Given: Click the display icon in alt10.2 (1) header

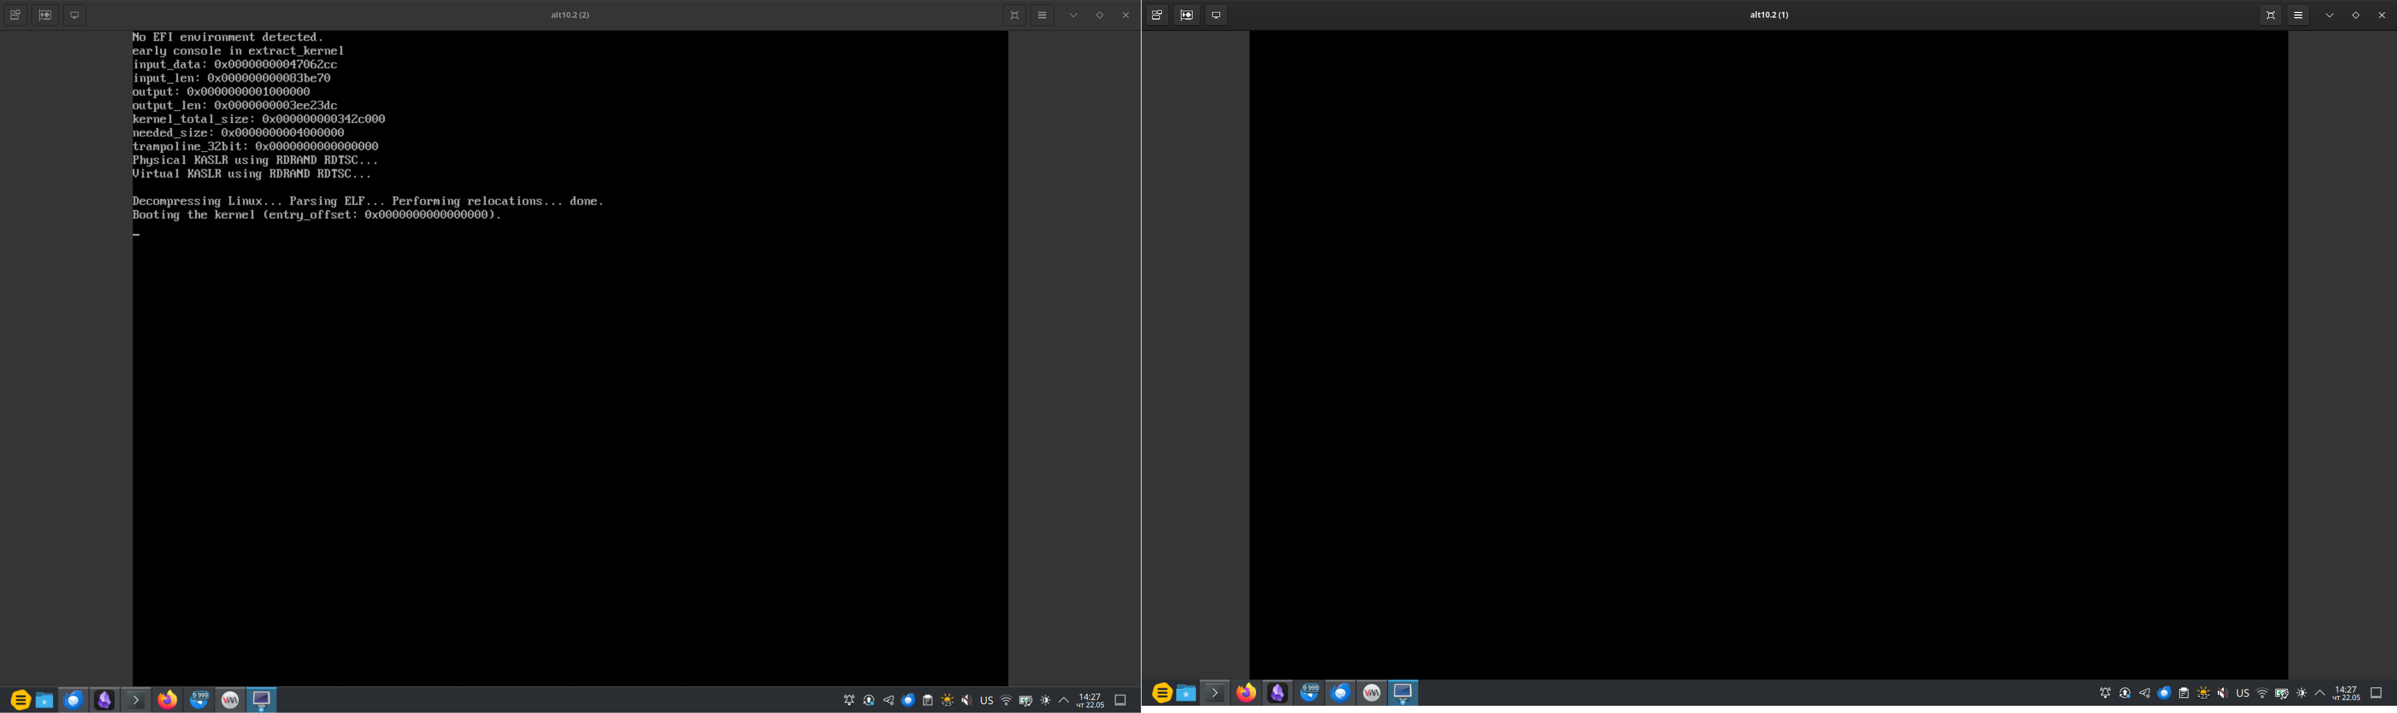Looking at the screenshot, I should click(x=1216, y=15).
